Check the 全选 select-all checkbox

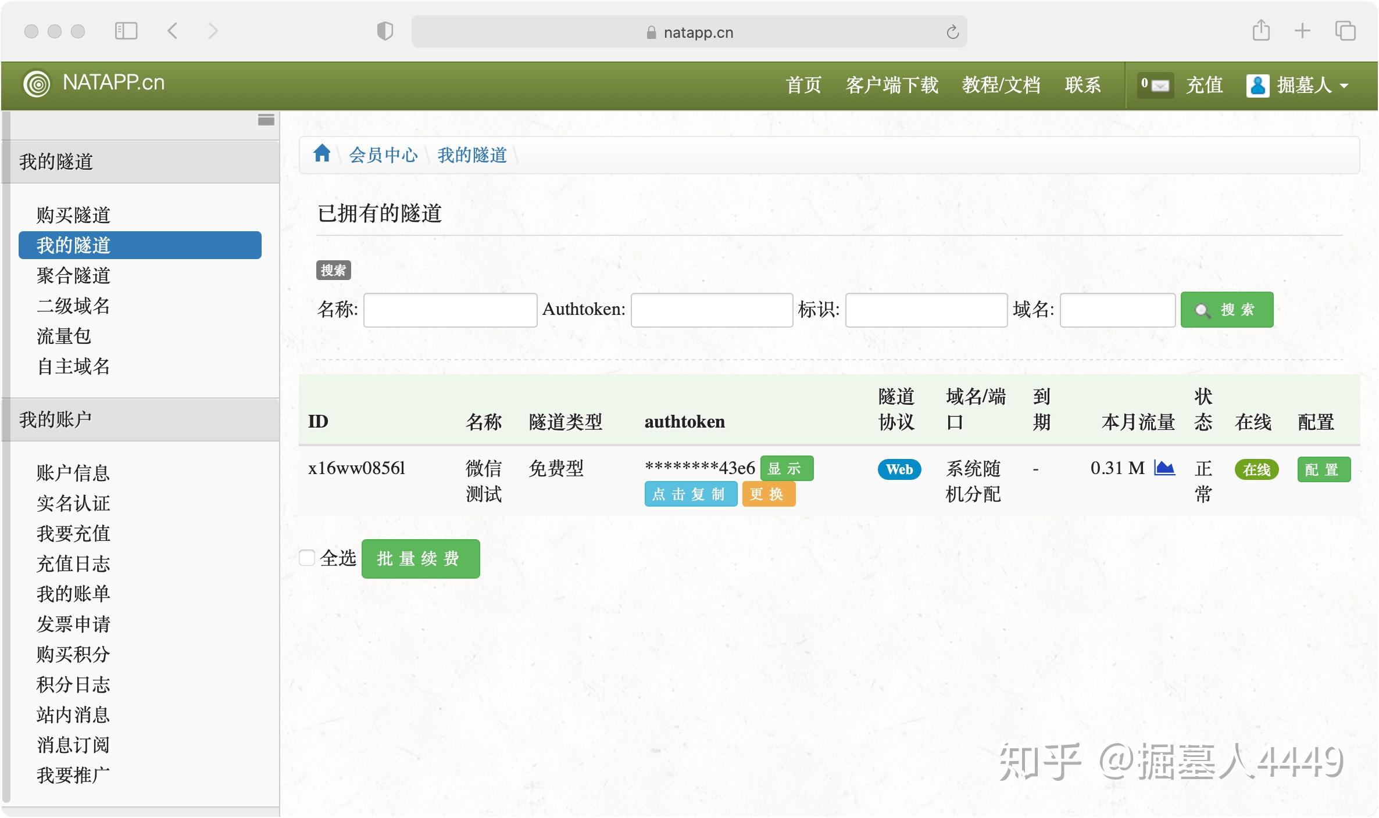pyautogui.click(x=307, y=558)
